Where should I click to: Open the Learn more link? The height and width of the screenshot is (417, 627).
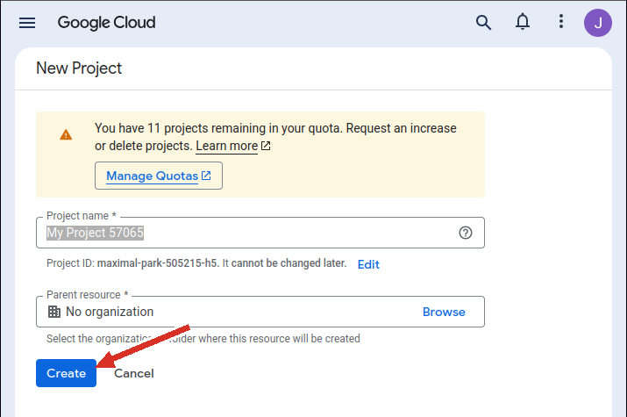tap(227, 146)
